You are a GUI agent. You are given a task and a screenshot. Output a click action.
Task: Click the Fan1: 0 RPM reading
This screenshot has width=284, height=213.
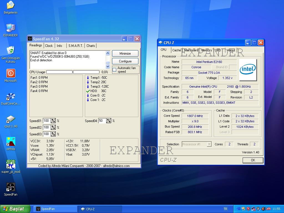pos(39,78)
